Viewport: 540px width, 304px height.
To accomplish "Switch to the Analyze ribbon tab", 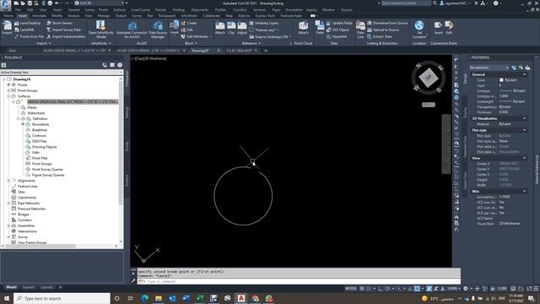I will click(x=73, y=16).
